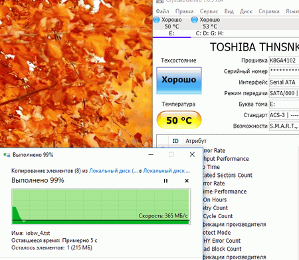
Task: Click the Скорость: 365 МБ/с speed label
Action: [x=163, y=215]
